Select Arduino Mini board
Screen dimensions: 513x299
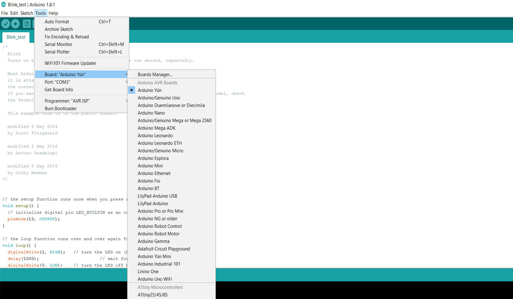coord(172,165)
